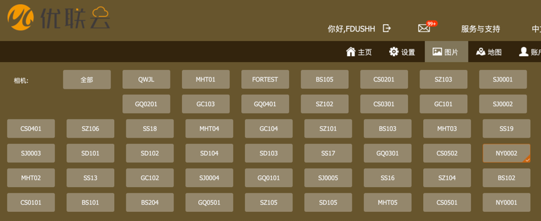The image size is (541, 221).
Task: Show images from camera GQ0101
Action: tap(269, 178)
